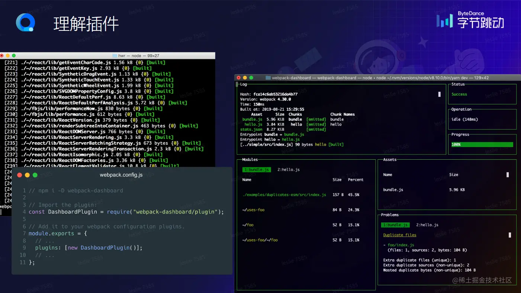Click the "idle (148ms)" operation text

pyautogui.click(x=465, y=120)
